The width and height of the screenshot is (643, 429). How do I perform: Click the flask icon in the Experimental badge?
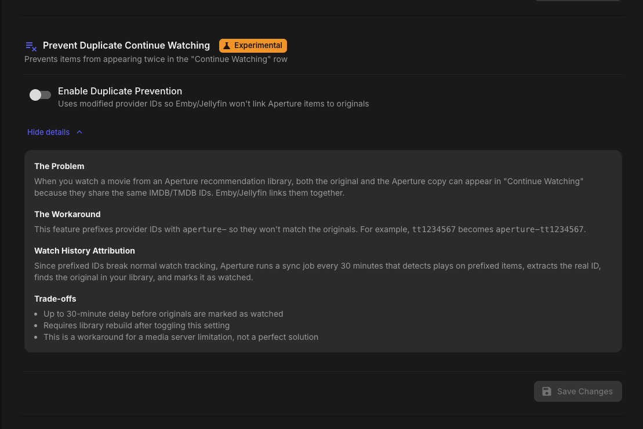[x=227, y=46]
